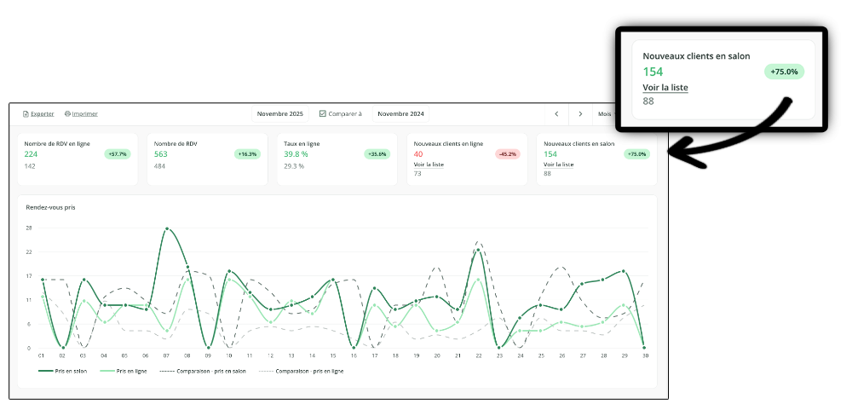Hide "Comparaison - pris en salon" legend series
Viewport: 852px width, 410px height.
coord(203,371)
